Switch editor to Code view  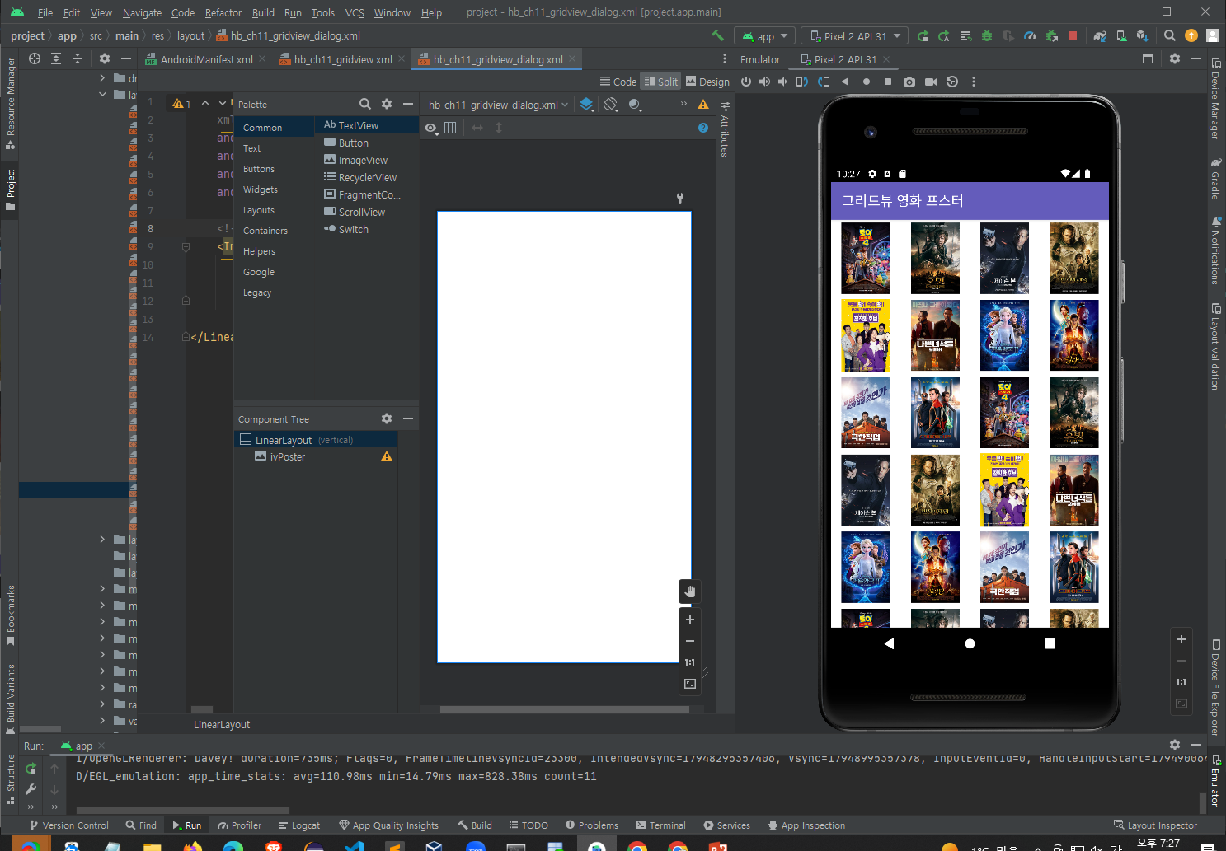(x=618, y=82)
